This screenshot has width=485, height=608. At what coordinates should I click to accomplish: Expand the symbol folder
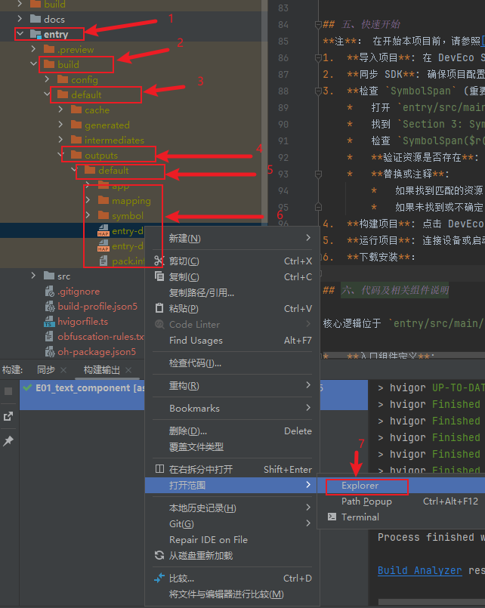pos(88,215)
